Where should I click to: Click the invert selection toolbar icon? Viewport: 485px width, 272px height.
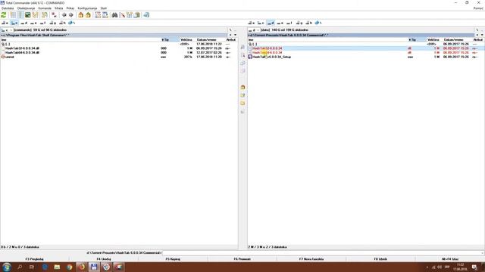[x=54, y=15]
